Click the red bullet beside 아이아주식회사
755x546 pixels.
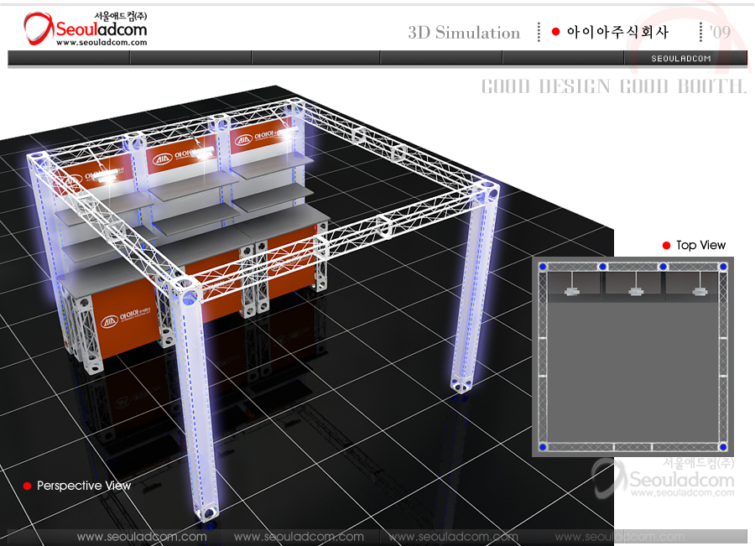[555, 32]
